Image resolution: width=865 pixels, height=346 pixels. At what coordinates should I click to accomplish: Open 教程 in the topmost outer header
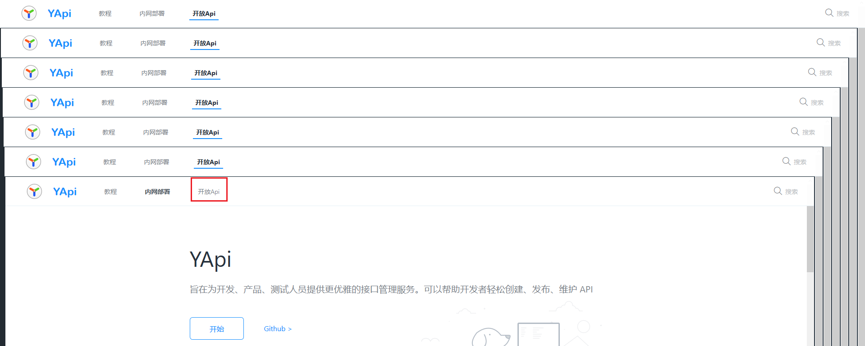(105, 13)
